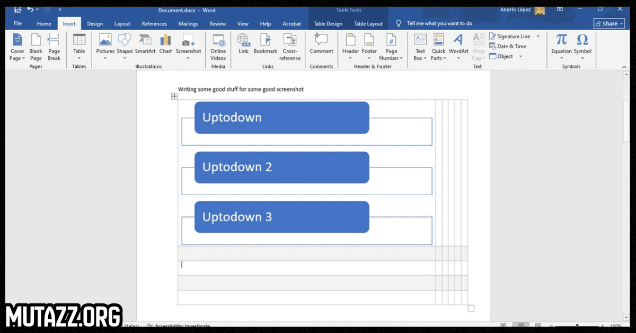The width and height of the screenshot is (636, 333).
Task: Click the Online Videos icon
Action: click(x=218, y=46)
